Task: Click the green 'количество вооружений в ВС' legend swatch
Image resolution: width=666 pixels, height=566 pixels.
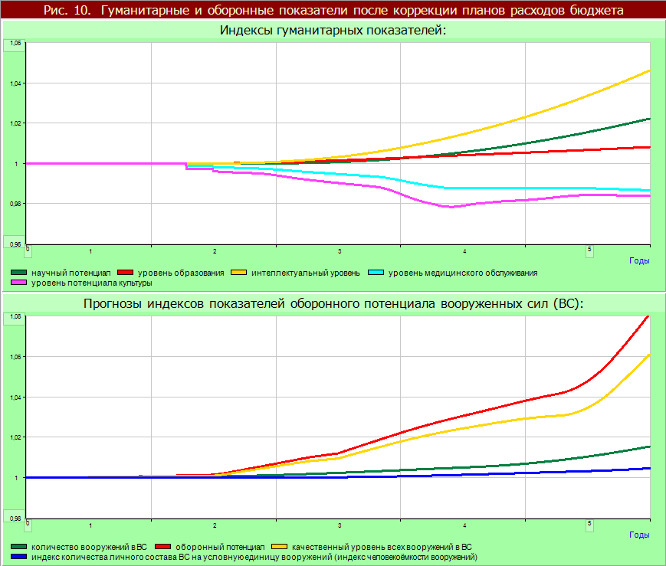Action: coord(18,547)
